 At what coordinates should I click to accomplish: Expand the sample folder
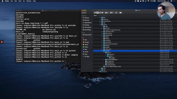pyautogui.click(x=108, y=58)
